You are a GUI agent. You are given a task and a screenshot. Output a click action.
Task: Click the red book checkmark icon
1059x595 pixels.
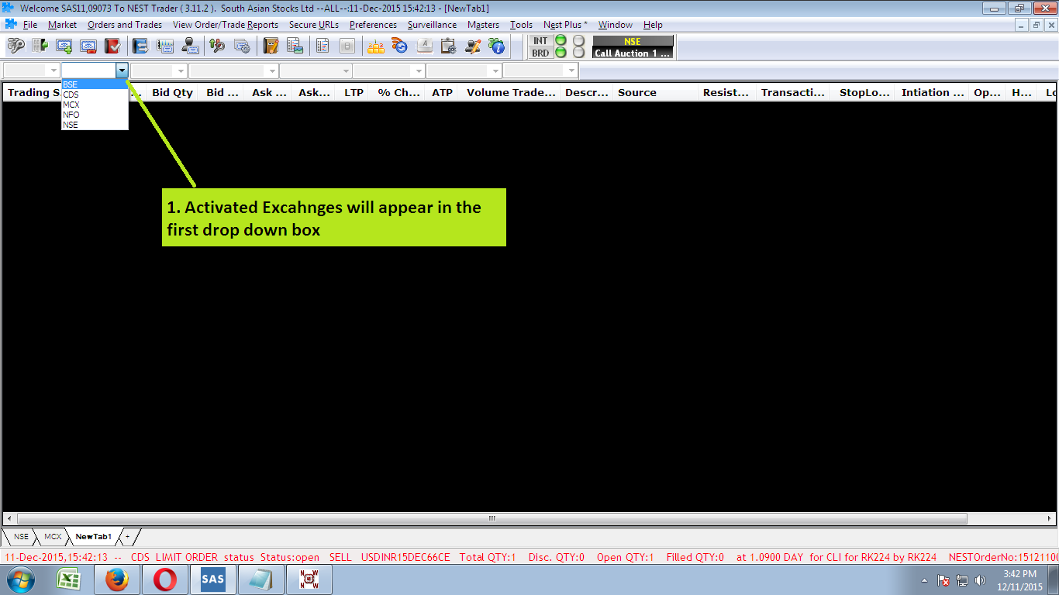112,46
